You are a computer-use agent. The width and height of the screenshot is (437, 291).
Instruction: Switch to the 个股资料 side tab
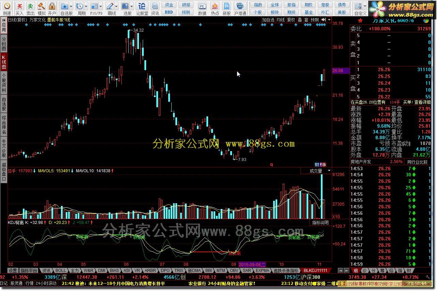(x=4, y=82)
